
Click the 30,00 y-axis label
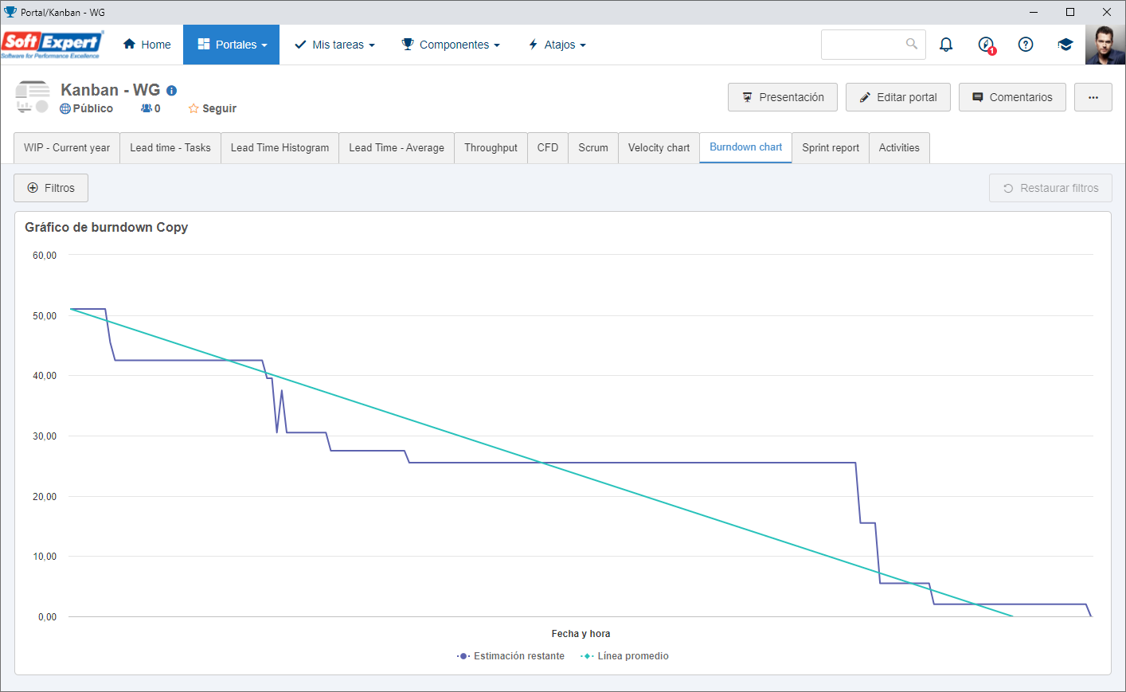tap(45, 436)
